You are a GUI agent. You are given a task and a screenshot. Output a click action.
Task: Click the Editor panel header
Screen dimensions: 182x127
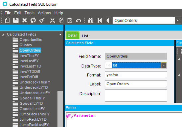coord(124,108)
